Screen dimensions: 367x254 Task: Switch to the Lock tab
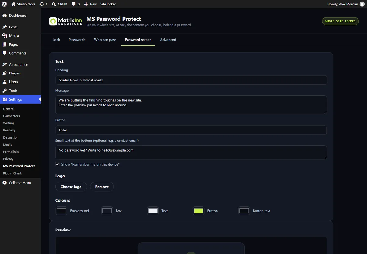(56, 40)
